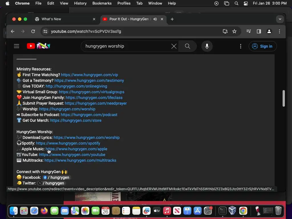Open Terminal from the Dock

click(222, 211)
